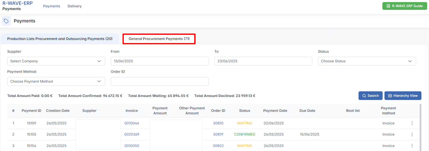
Task: Open invoice 0010046 link
Action: (x=132, y=123)
